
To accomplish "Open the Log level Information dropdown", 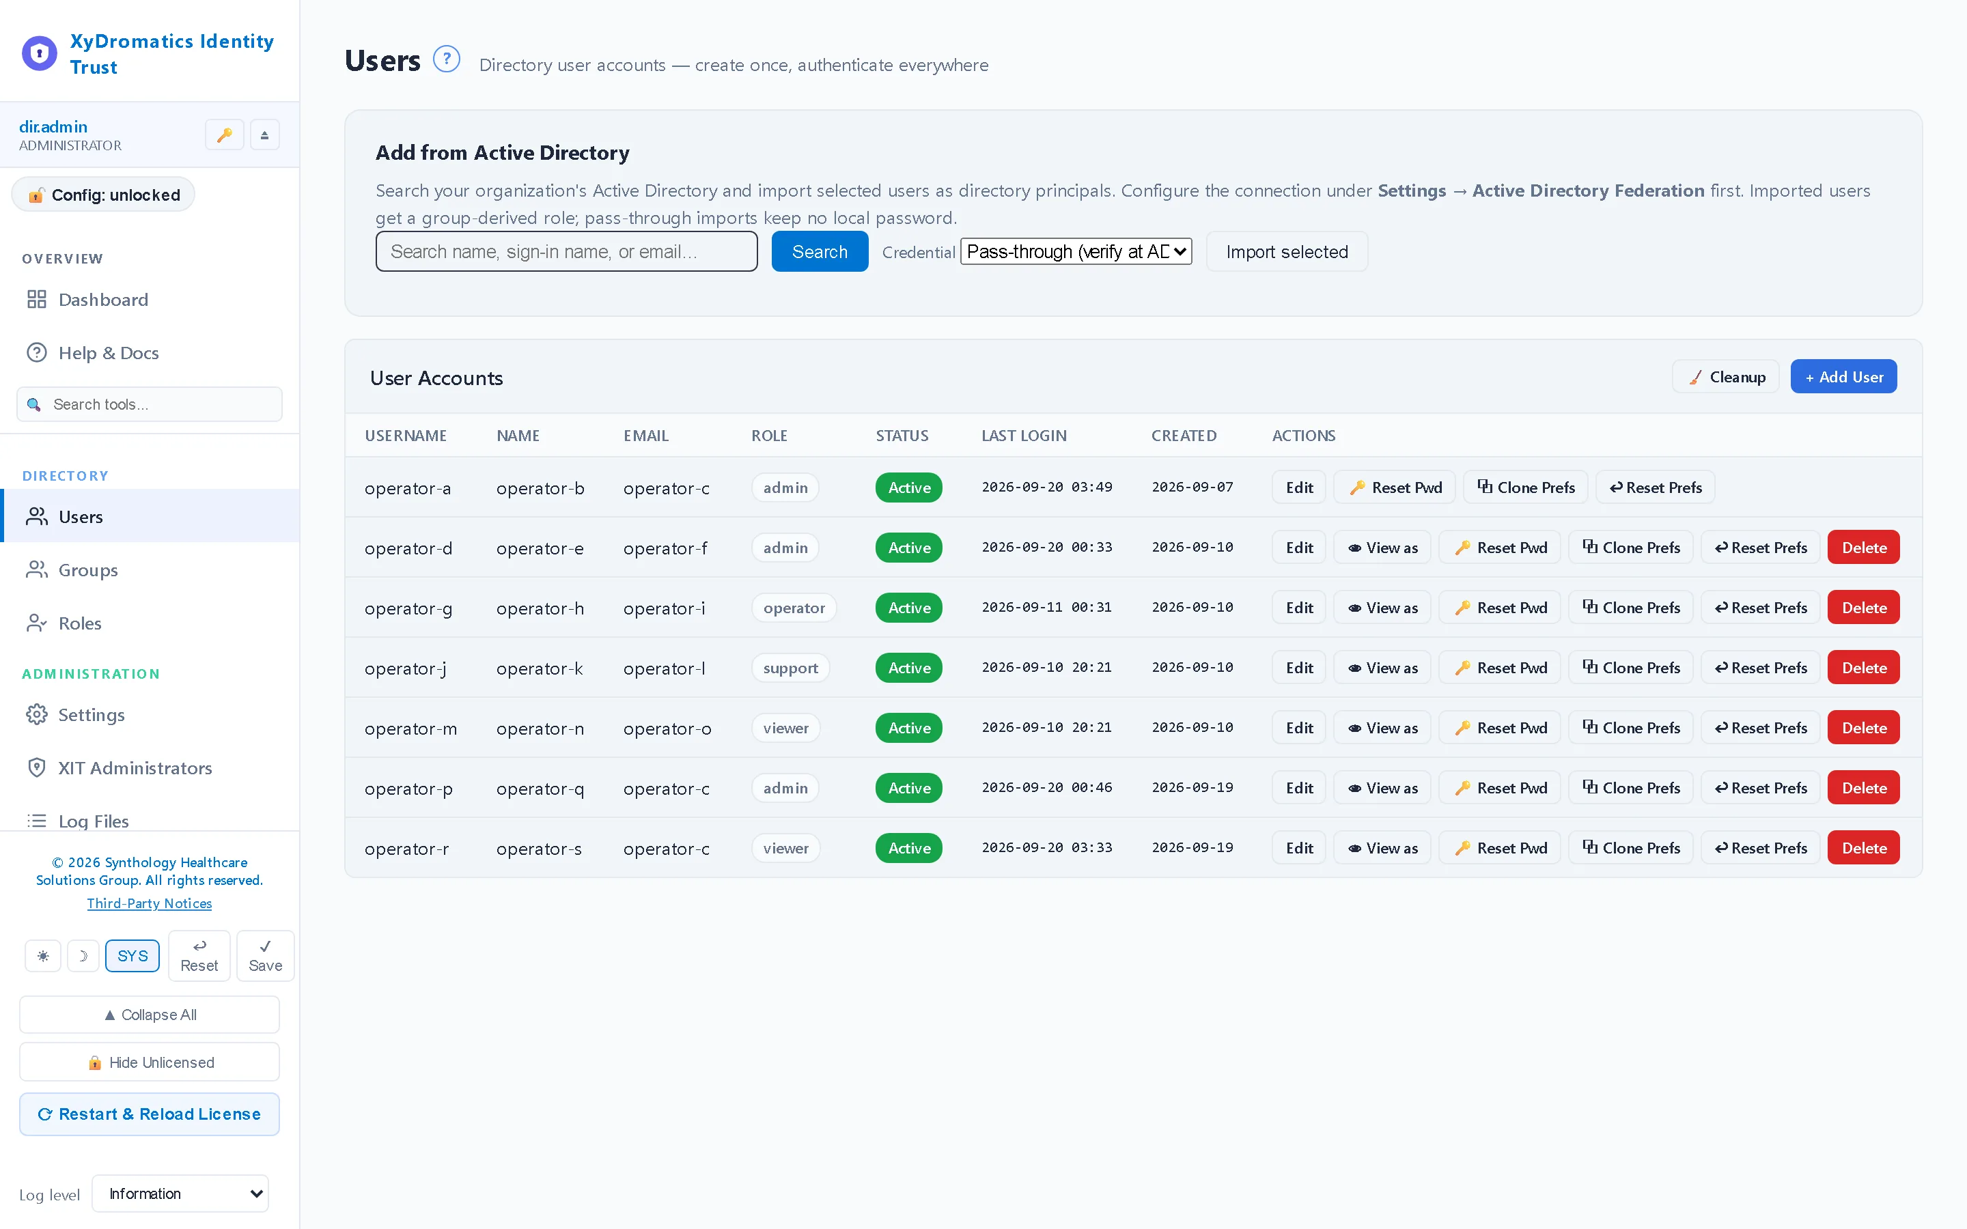I will coord(180,1193).
